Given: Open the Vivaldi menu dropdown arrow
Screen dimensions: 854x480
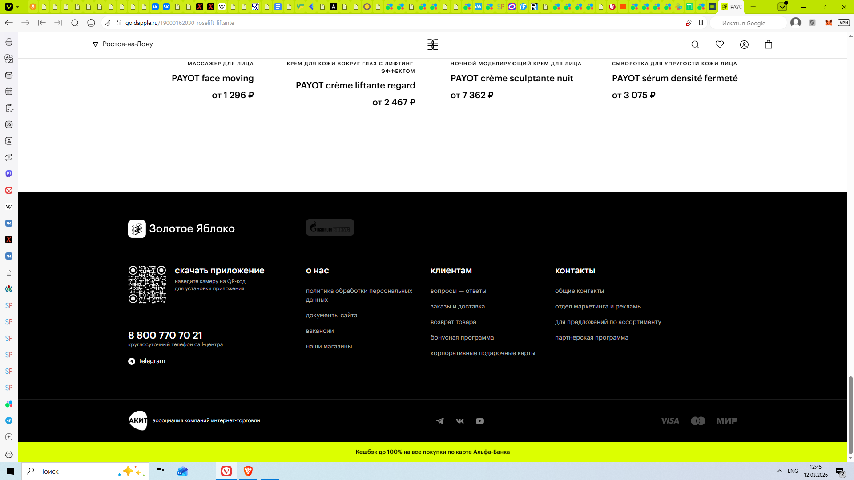Looking at the screenshot, I should click(x=17, y=7).
